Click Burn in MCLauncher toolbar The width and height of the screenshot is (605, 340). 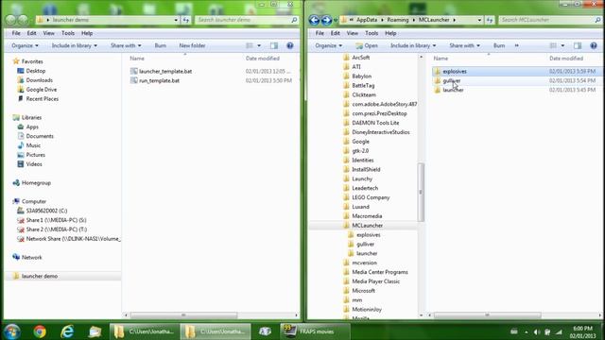coord(499,45)
